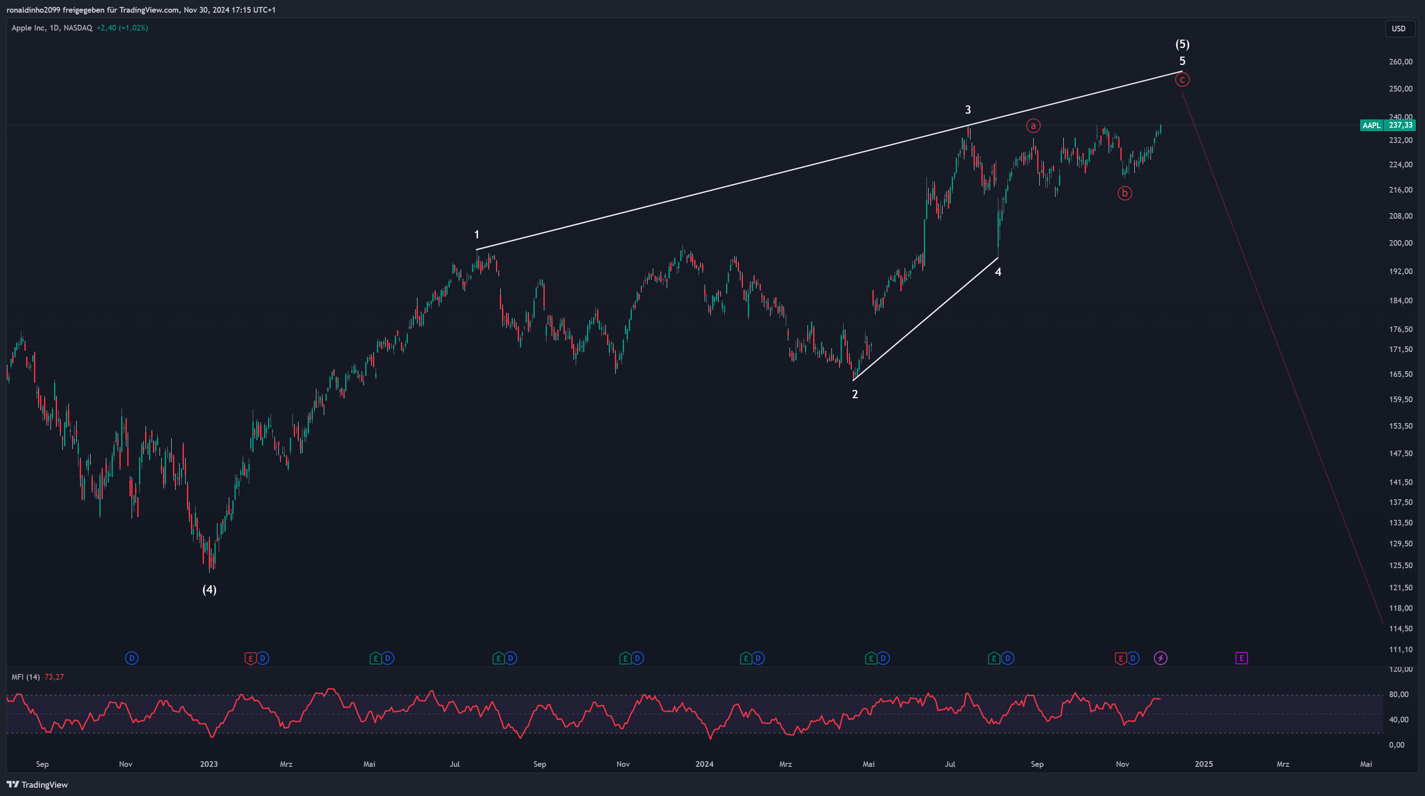Open the dividend marker at February 2023

(x=263, y=658)
